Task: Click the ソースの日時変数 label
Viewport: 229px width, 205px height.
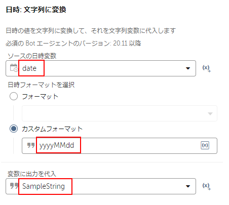Action: pyautogui.click(x=32, y=56)
